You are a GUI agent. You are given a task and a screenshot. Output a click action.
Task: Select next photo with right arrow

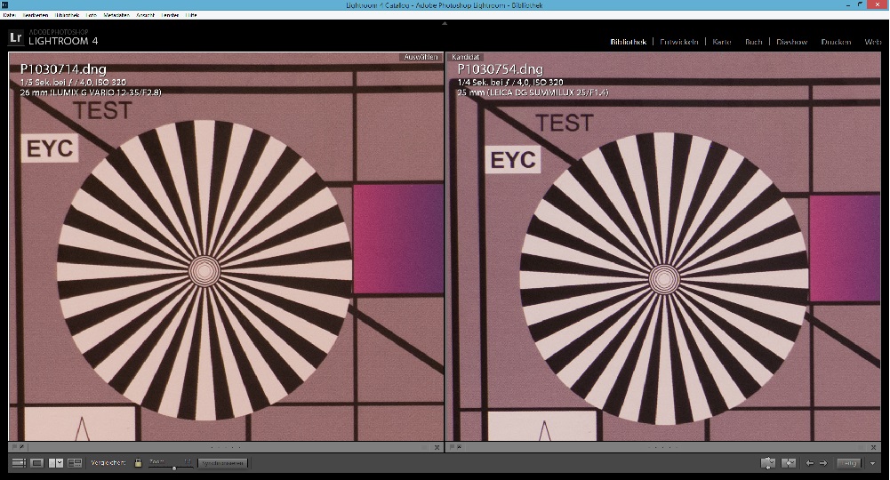point(822,463)
